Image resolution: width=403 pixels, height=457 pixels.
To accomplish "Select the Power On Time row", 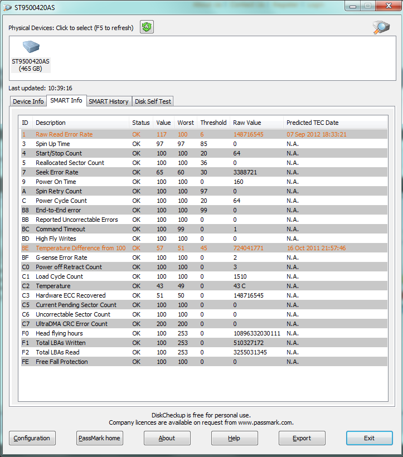I will click(204, 182).
